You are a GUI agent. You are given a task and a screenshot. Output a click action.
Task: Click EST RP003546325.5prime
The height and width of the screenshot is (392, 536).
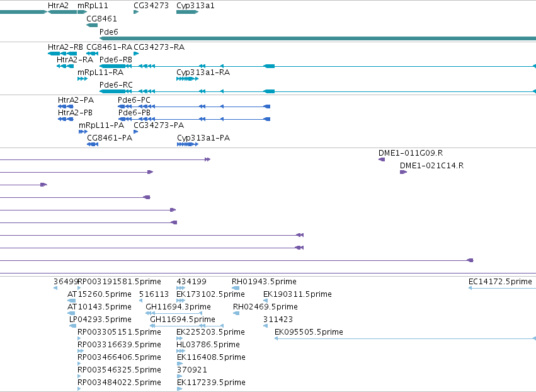click(x=119, y=370)
